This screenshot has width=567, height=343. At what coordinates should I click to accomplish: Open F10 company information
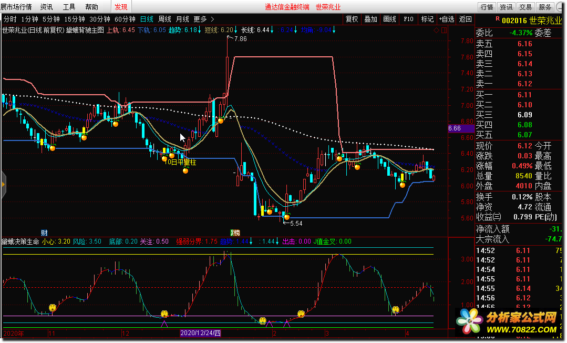[x=408, y=19]
